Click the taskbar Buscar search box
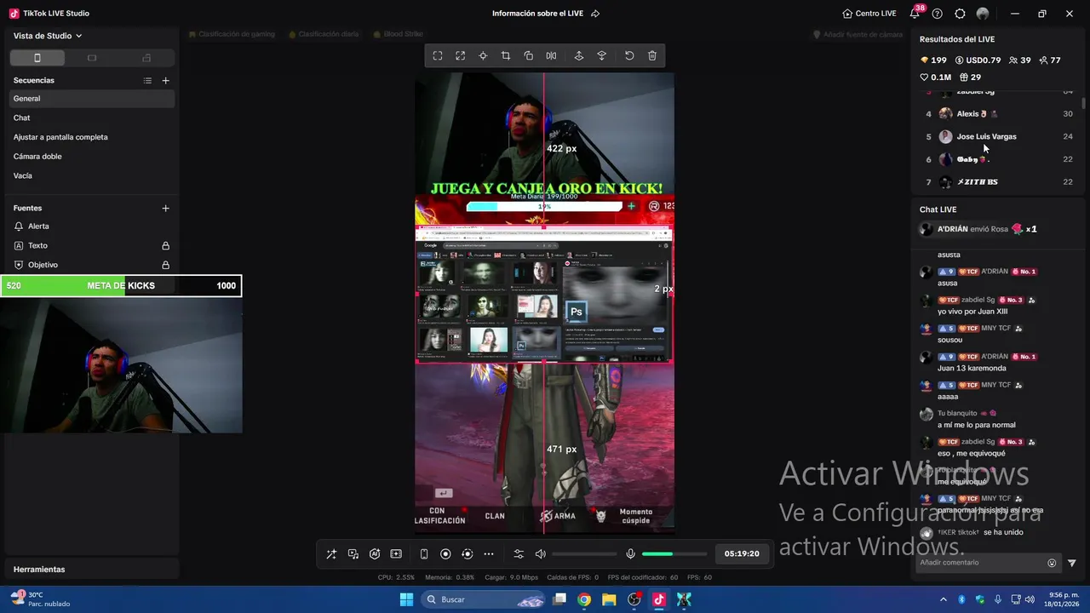Screen dimensions: 1090x613 [484, 599]
